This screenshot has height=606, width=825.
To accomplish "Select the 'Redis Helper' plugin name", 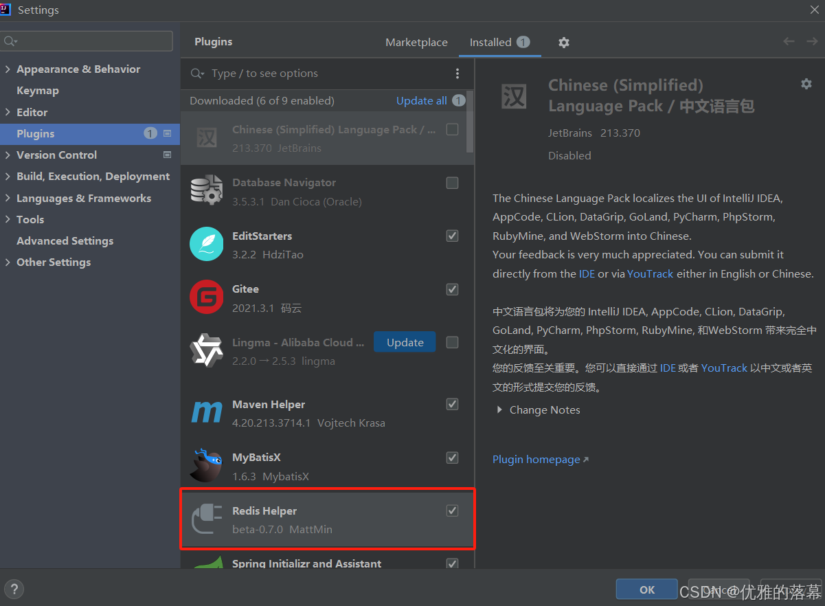I will (x=264, y=511).
